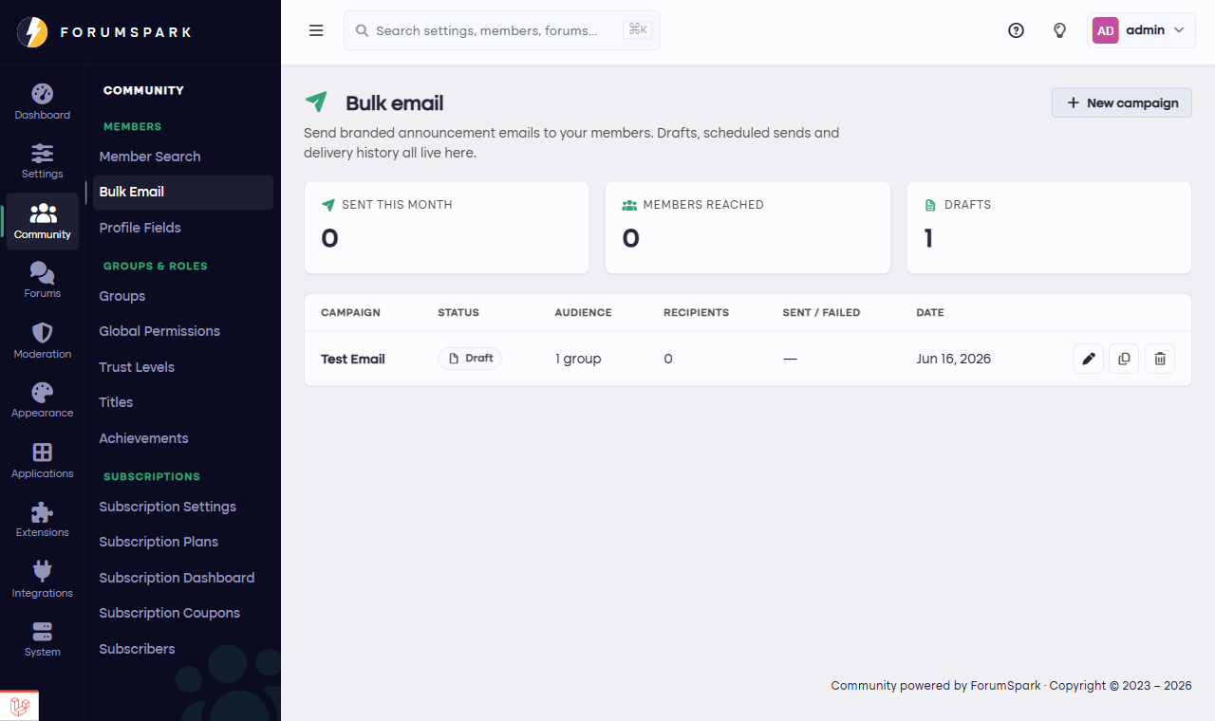
Task: Duplicate the Test Email campaign
Action: (x=1124, y=359)
